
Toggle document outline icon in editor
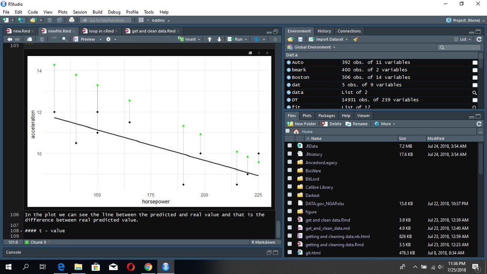tap(275, 39)
